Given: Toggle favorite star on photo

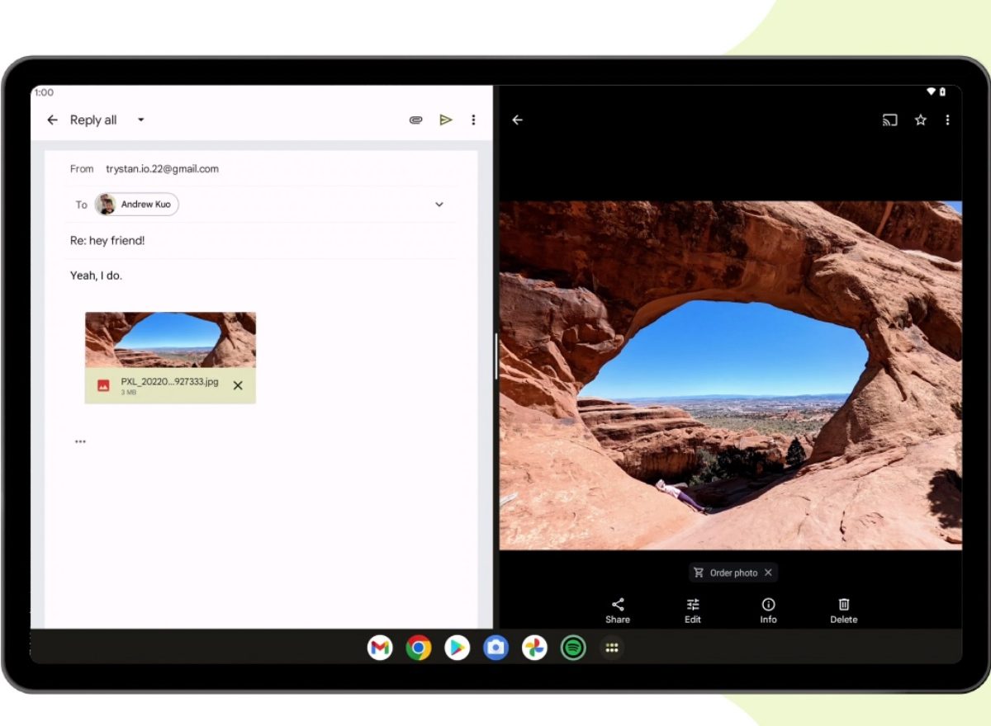Looking at the screenshot, I should 920,120.
